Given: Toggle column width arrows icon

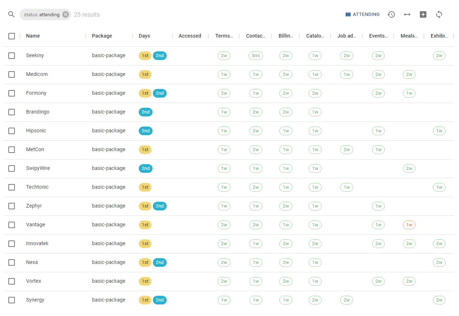Looking at the screenshot, I should (x=407, y=14).
